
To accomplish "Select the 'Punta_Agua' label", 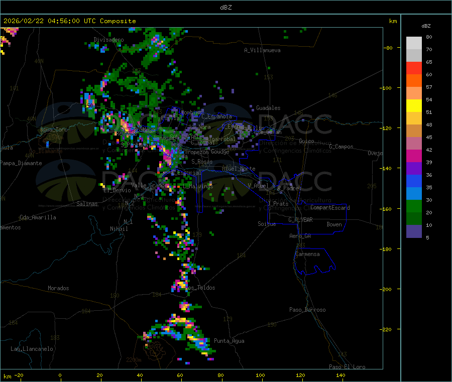I will (x=229, y=341).
